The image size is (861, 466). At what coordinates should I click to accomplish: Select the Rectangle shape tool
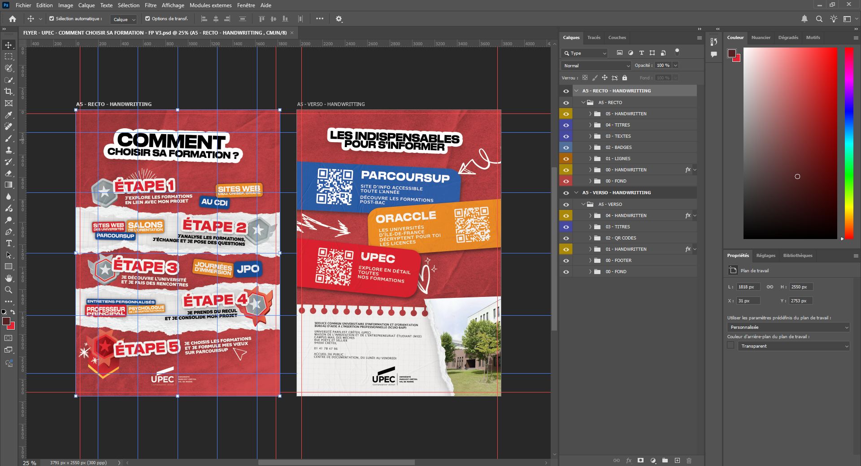(9, 266)
